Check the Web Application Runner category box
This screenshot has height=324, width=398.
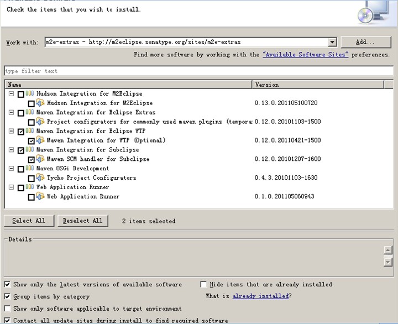pos(21,188)
